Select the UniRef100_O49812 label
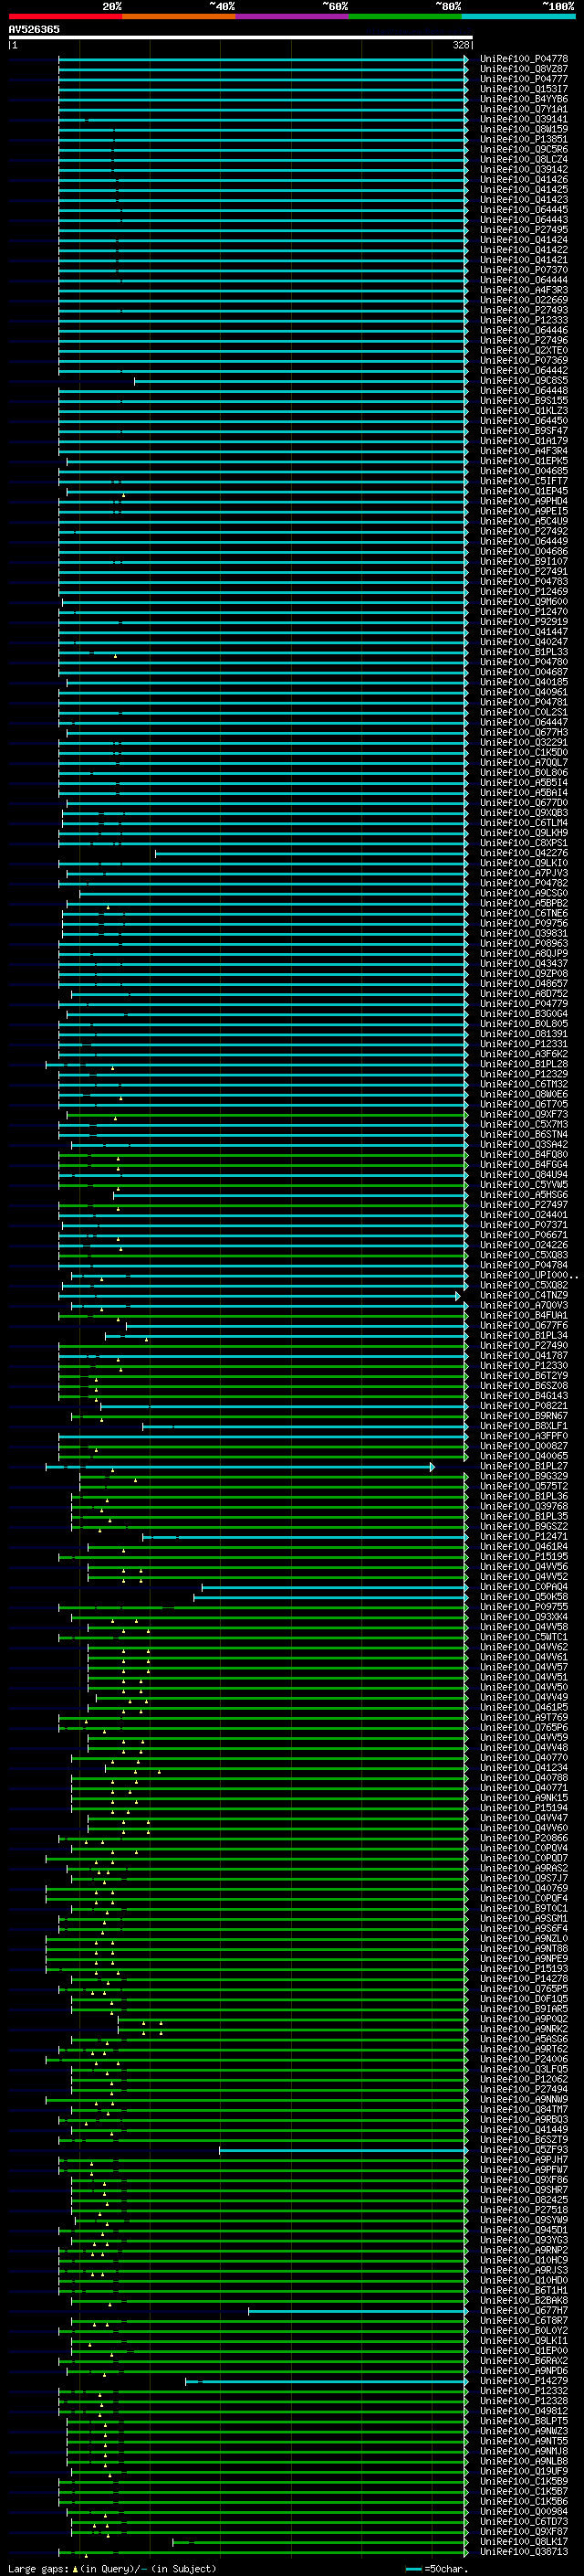Screen dimensions: 584x2576 [x=524, y=2410]
